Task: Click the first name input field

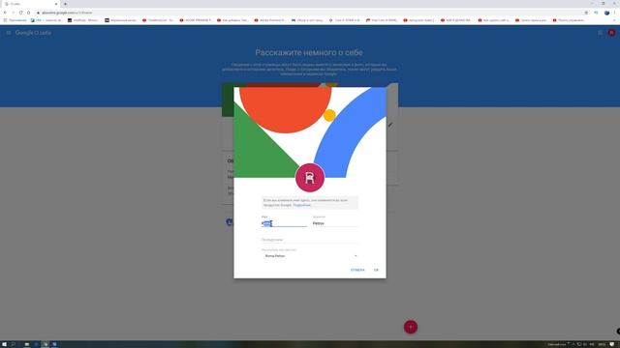Action: [284, 223]
